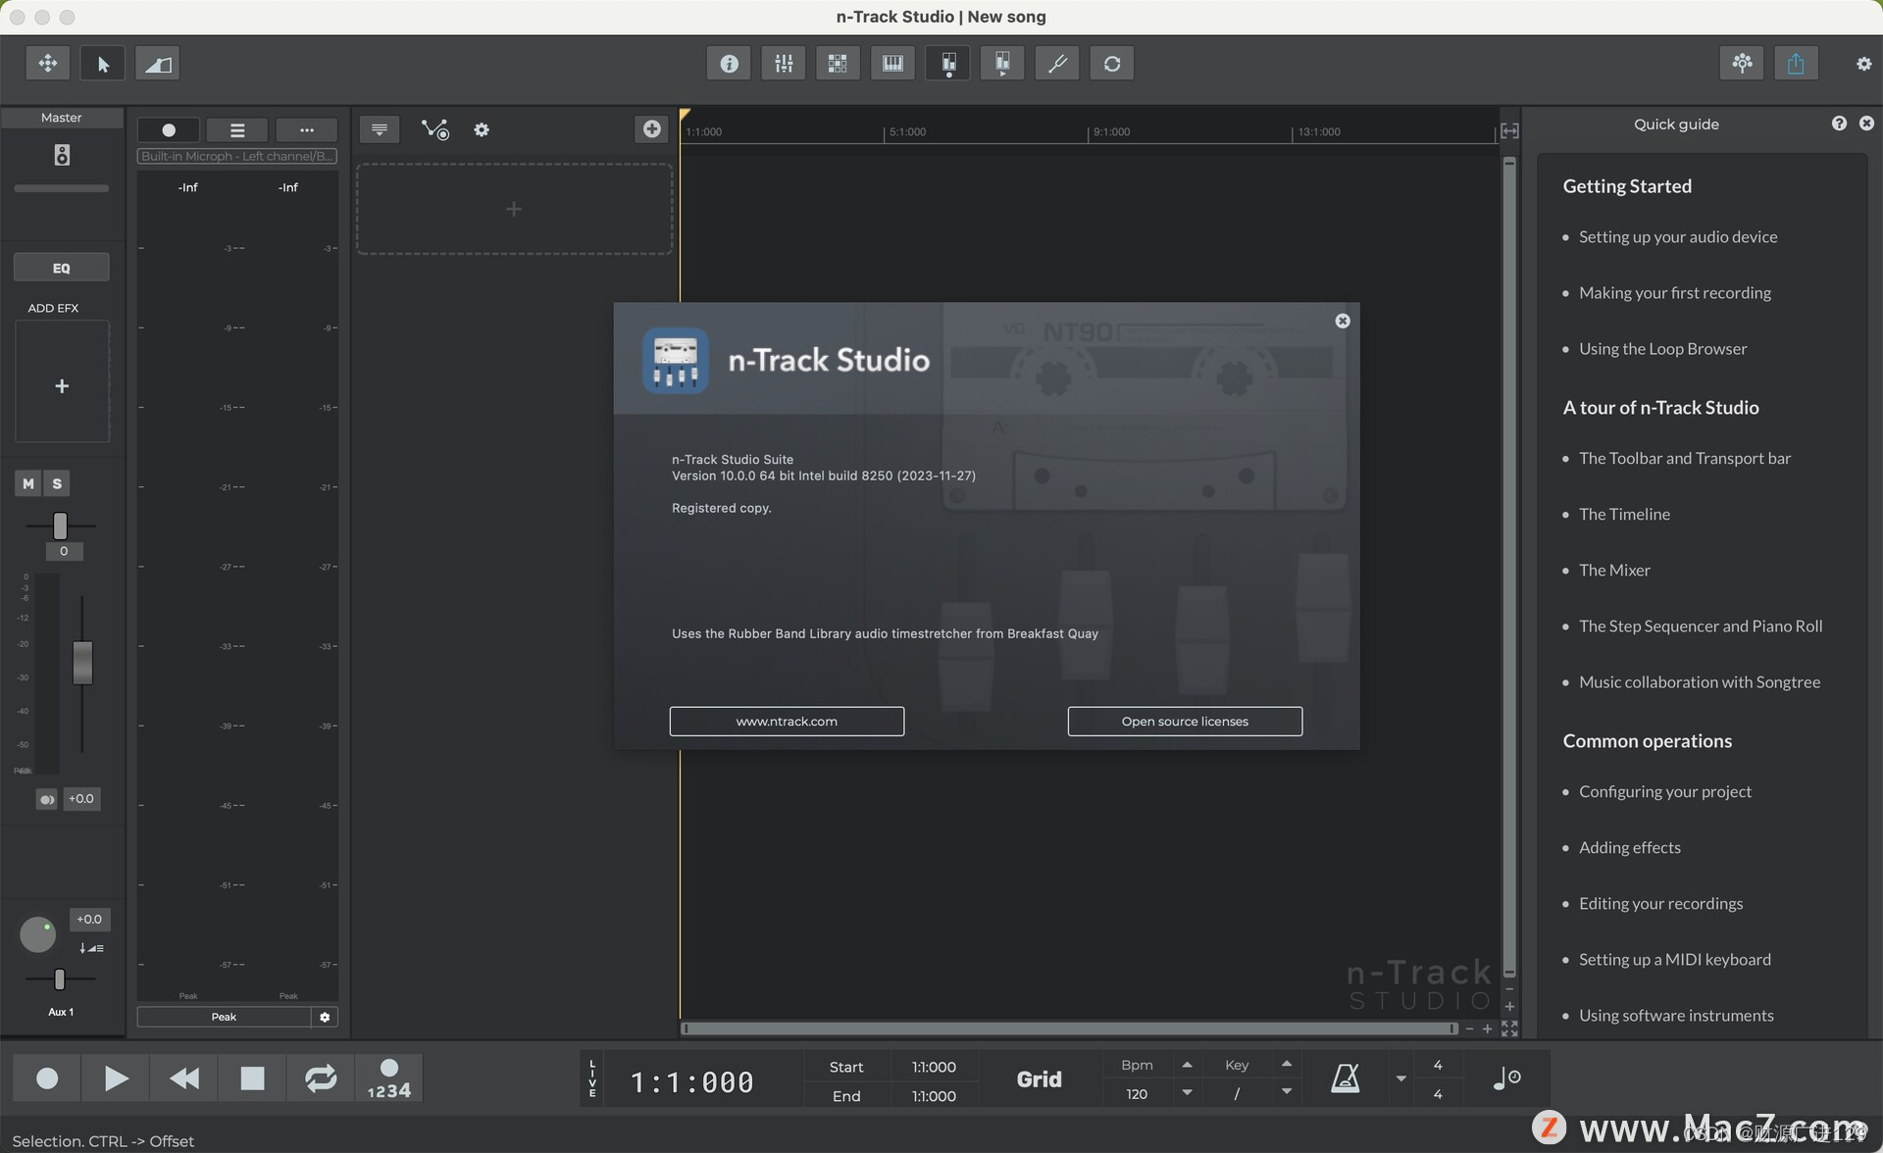Open The Timeline guide entry
This screenshot has height=1153, width=1883.
[1624, 514]
